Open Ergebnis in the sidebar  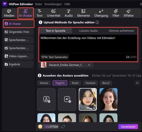18,64
